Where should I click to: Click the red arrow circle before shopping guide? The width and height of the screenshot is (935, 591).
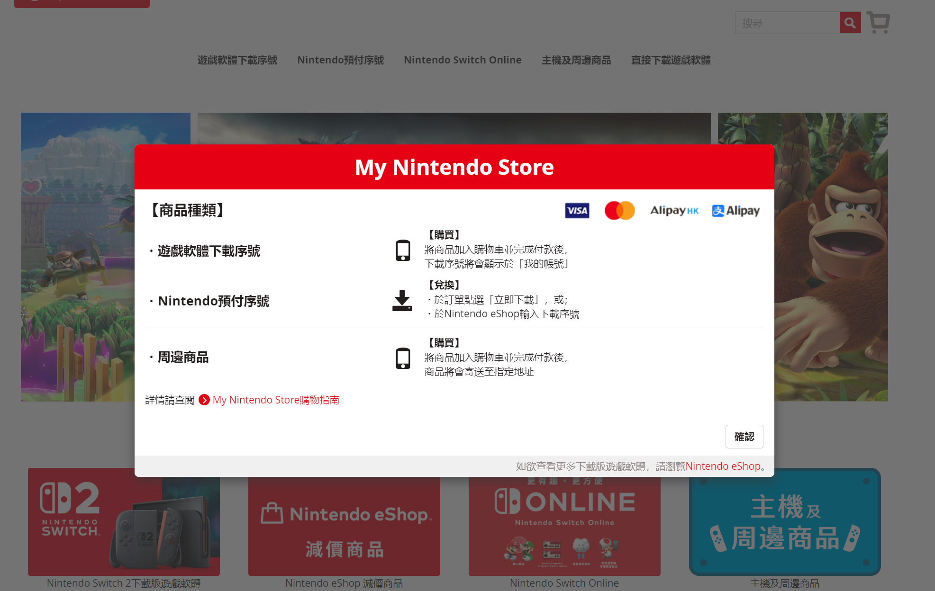click(x=204, y=400)
